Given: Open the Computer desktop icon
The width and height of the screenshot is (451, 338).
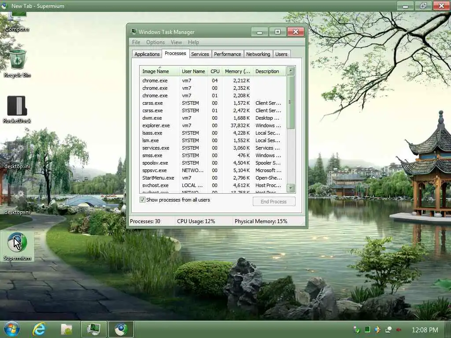Looking at the screenshot, I should 17,22.
